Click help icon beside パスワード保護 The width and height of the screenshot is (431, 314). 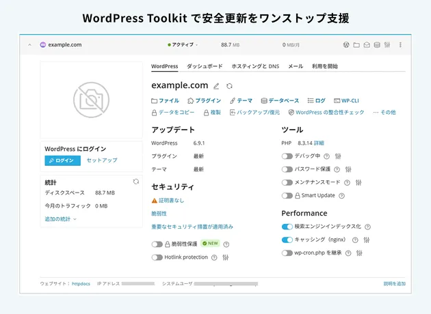[x=337, y=169]
